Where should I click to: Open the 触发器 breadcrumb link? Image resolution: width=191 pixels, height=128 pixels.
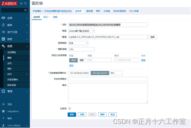pos(90,11)
